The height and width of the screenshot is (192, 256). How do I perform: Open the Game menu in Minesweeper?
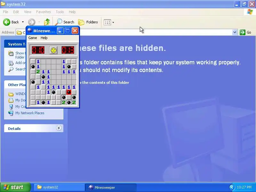pyautogui.click(x=33, y=38)
